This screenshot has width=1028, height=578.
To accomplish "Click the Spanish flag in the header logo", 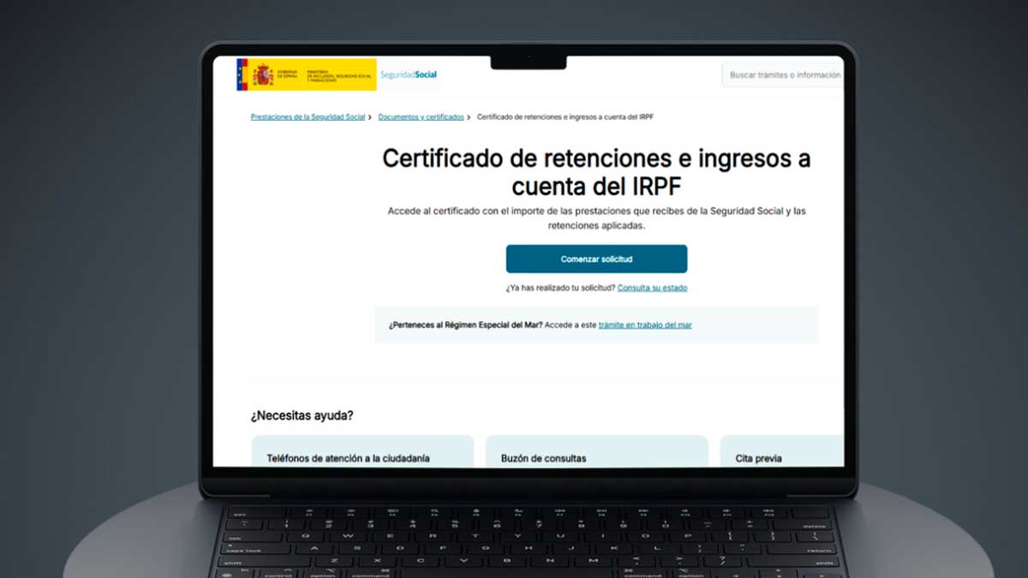I will (242, 75).
